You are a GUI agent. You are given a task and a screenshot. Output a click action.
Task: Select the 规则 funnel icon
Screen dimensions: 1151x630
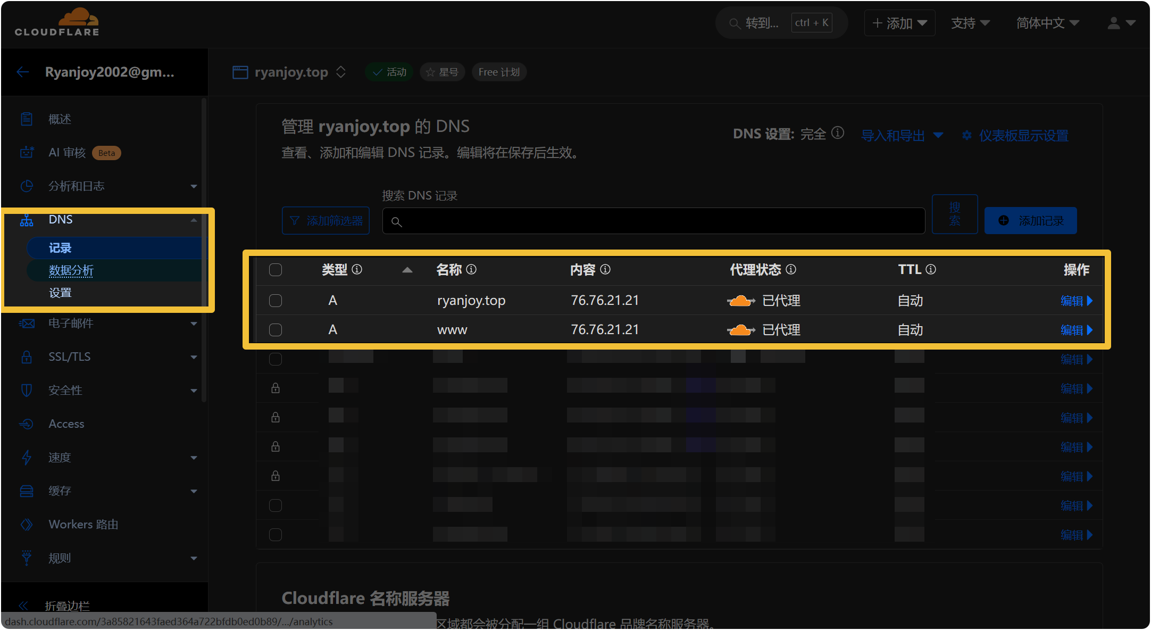coord(27,558)
